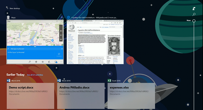Switch to the Edge Wikipedia window thumbnail

95,42
